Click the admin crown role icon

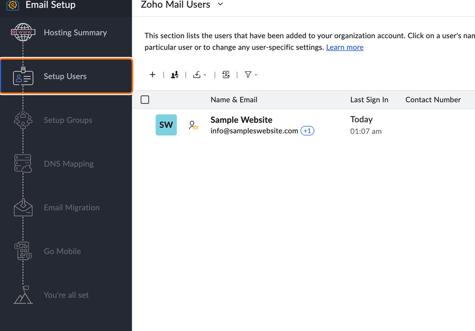tap(193, 125)
